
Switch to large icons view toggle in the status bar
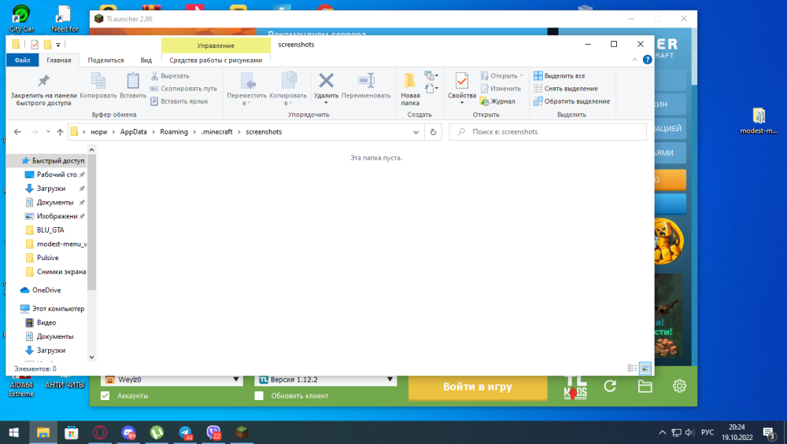pyautogui.click(x=645, y=369)
